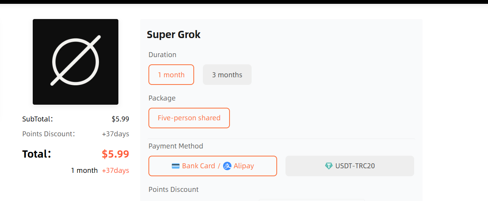
Task: Click the Duration section label
Action: tap(163, 55)
